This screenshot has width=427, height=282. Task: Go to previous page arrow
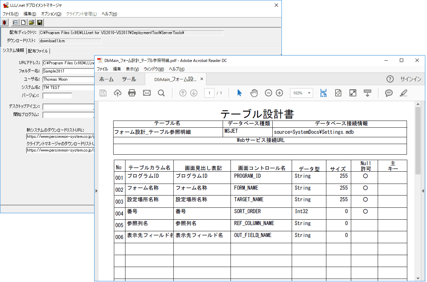click(x=183, y=93)
